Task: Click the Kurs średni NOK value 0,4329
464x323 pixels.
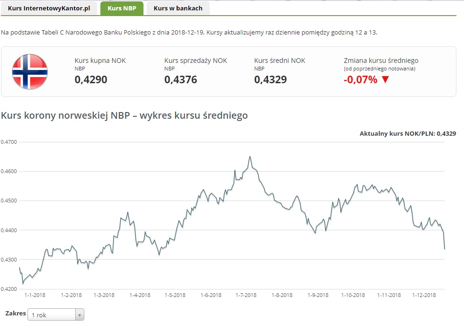Action: click(270, 79)
